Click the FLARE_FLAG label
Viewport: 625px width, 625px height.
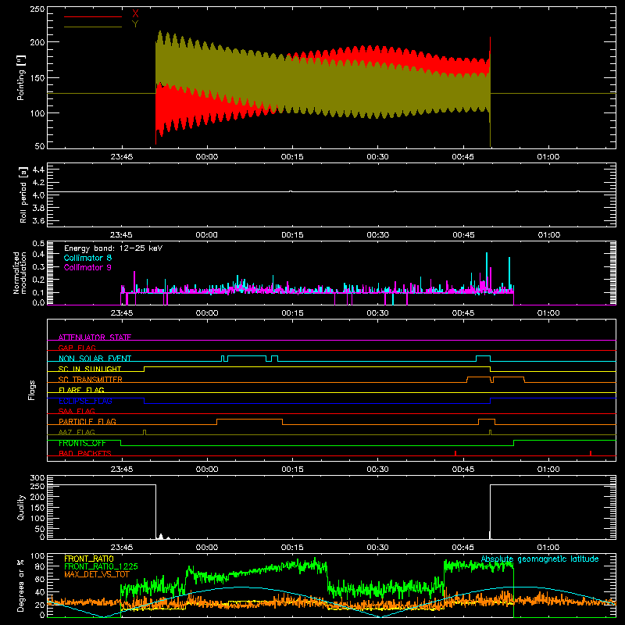81,390
